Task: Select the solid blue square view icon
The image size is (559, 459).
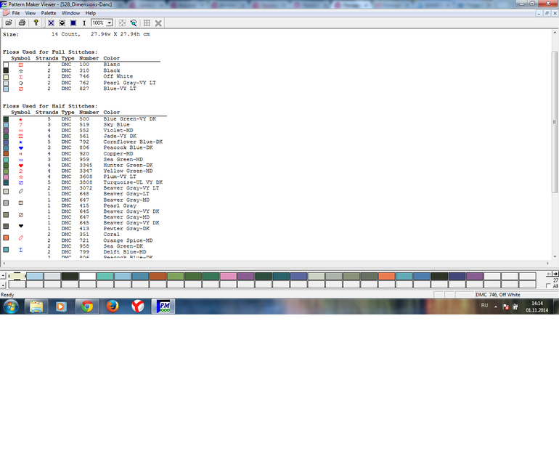Action: coord(73,23)
